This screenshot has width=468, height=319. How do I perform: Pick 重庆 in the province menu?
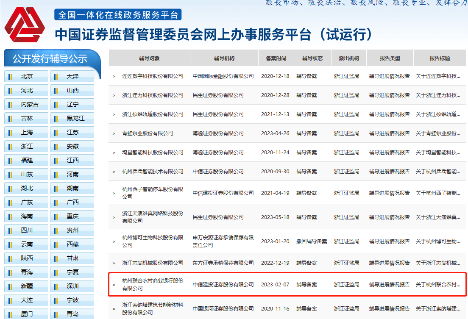pos(72,216)
